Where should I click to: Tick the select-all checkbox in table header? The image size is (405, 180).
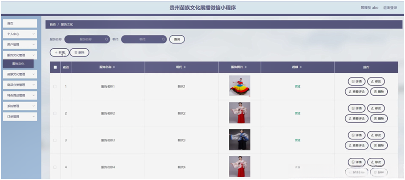coord(55,67)
